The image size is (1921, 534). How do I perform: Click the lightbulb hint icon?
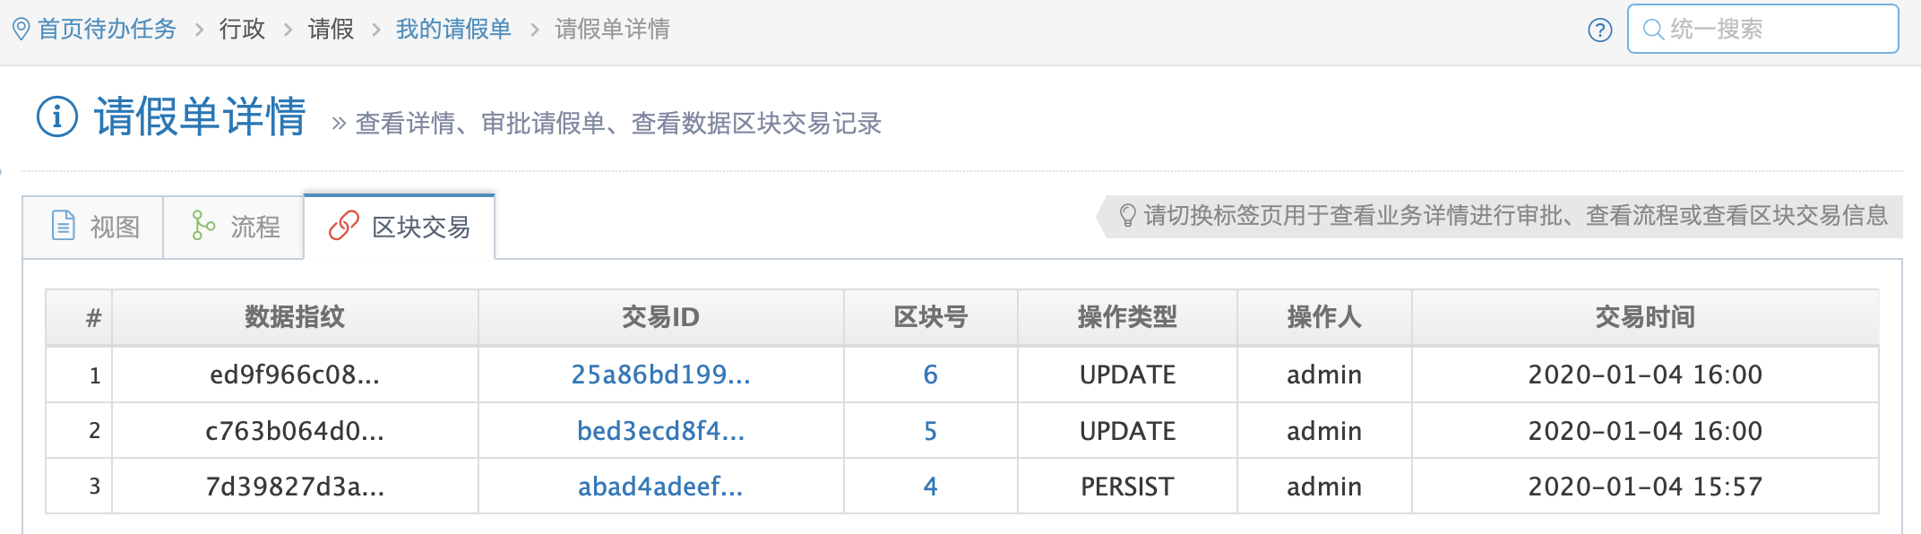[x=1127, y=216]
